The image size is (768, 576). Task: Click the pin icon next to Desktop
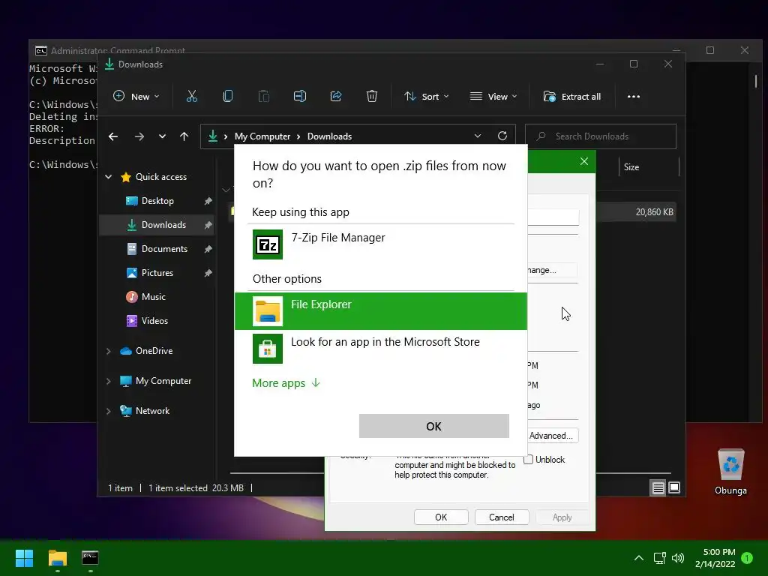coord(208,201)
